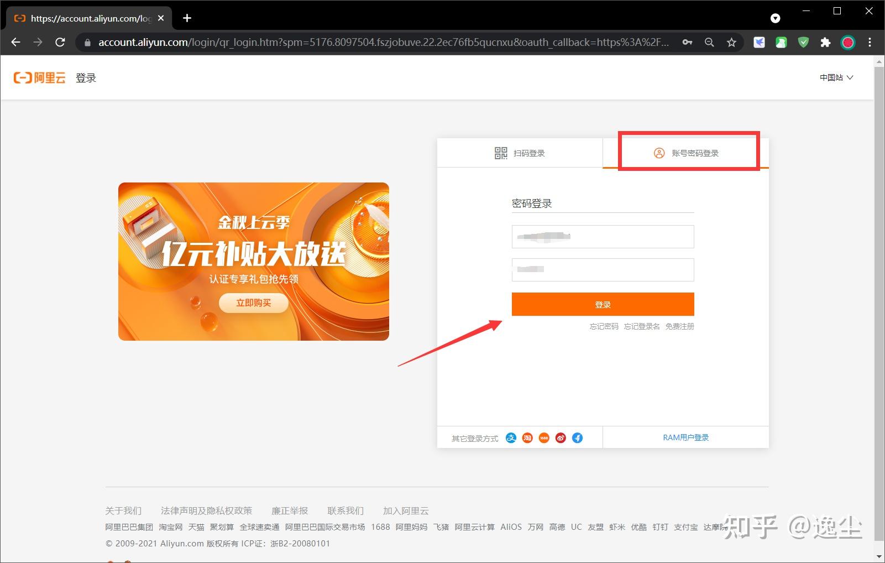Go forward in browser history
This screenshot has width=885, height=563.
[38, 42]
